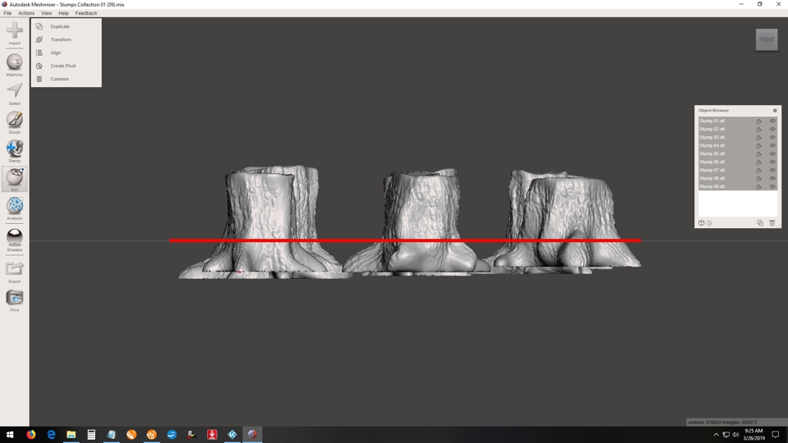788x443 pixels.
Task: Select Stump 06.stl in Object Browser
Action: tap(712, 162)
